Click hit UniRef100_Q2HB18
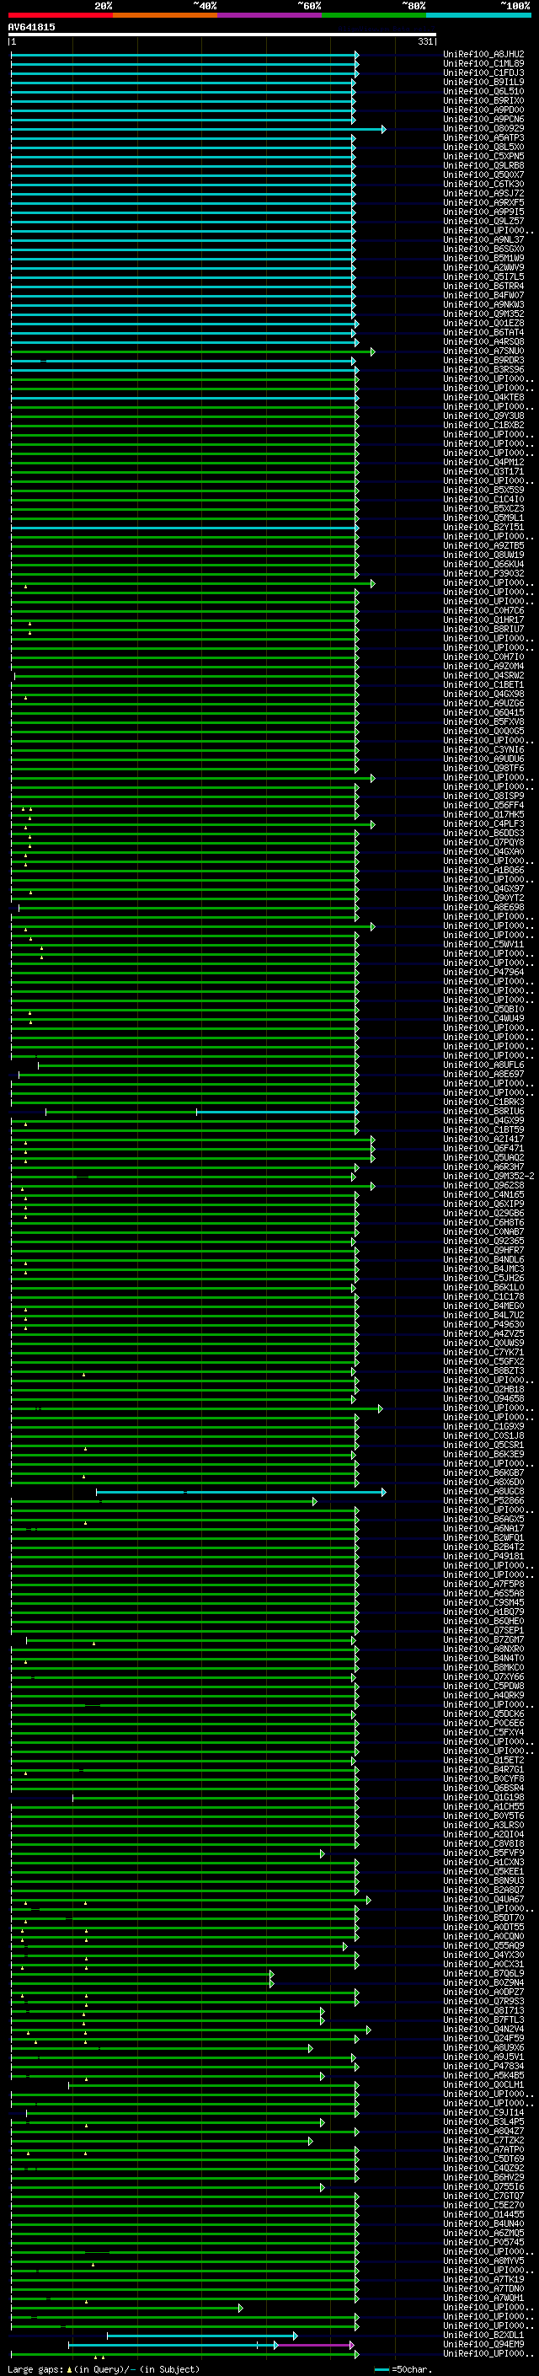 click(483, 1389)
